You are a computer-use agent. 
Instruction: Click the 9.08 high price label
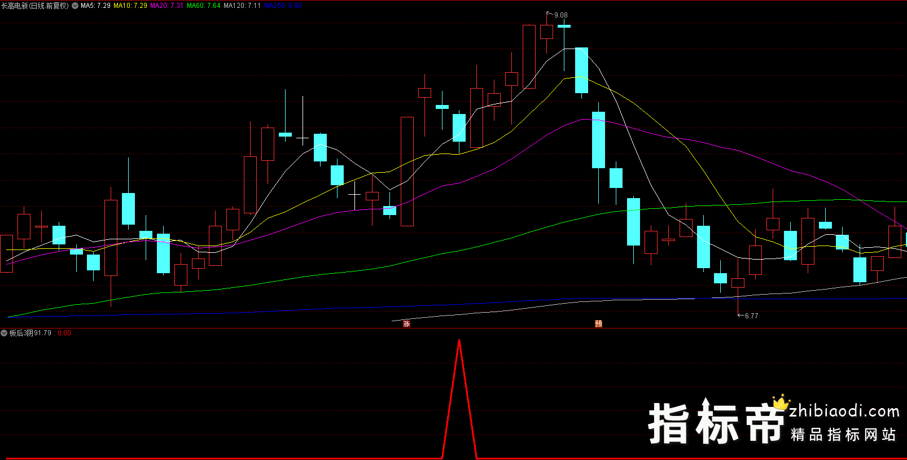pos(561,15)
